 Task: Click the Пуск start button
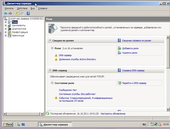pos(8,124)
